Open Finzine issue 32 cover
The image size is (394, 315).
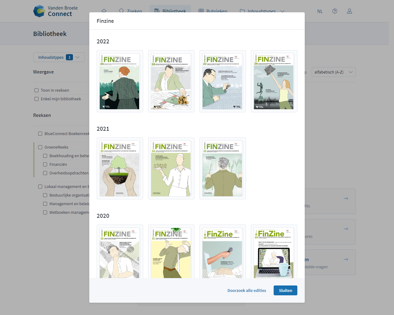tap(120, 252)
